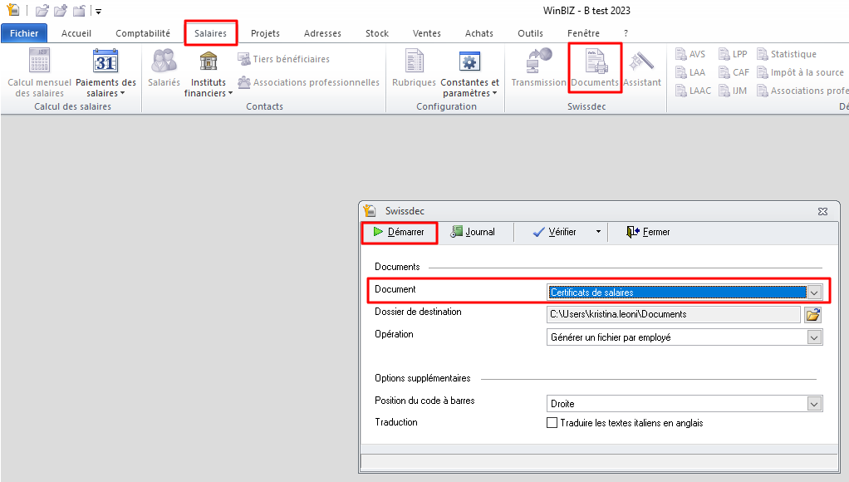The height and width of the screenshot is (482, 849).
Task: Click the quick access open folder icon
Action: tap(42, 10)
